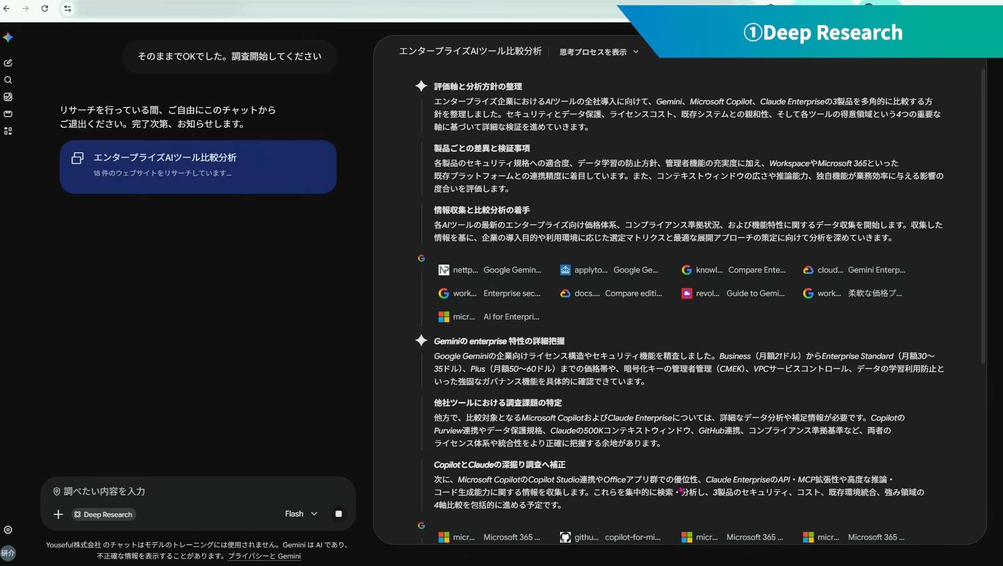Click the 製品ごとの差異と検証事項 heading
Image resolution: width=1003 pixels, height=566 pixels.
point(482,148)
